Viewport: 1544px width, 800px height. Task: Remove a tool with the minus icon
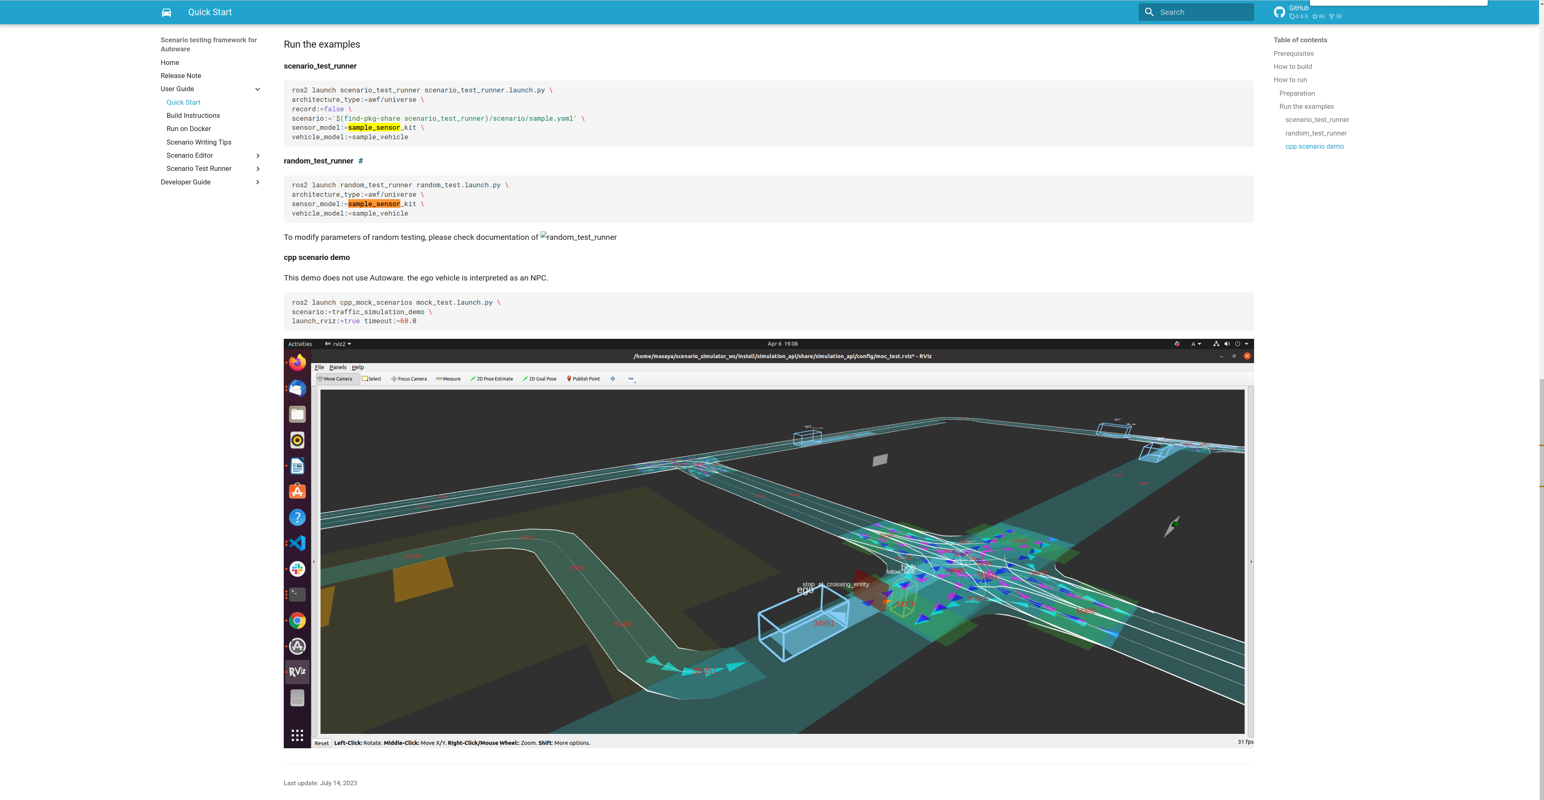pyautogui.click(x=631, y=379)
